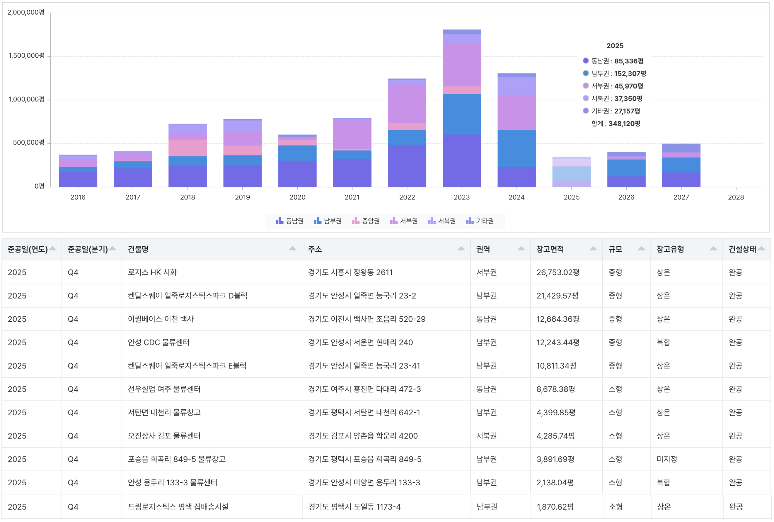774x522 pixels.
Task: Sort by 규모 column arrow
Action: 641,249
